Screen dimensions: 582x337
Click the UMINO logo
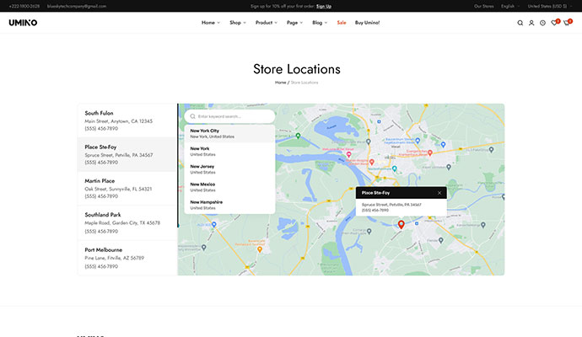(23, 23)
